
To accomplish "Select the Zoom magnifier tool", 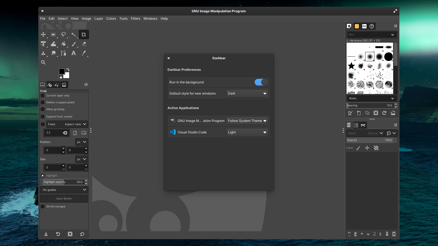I will coord(43,62).
